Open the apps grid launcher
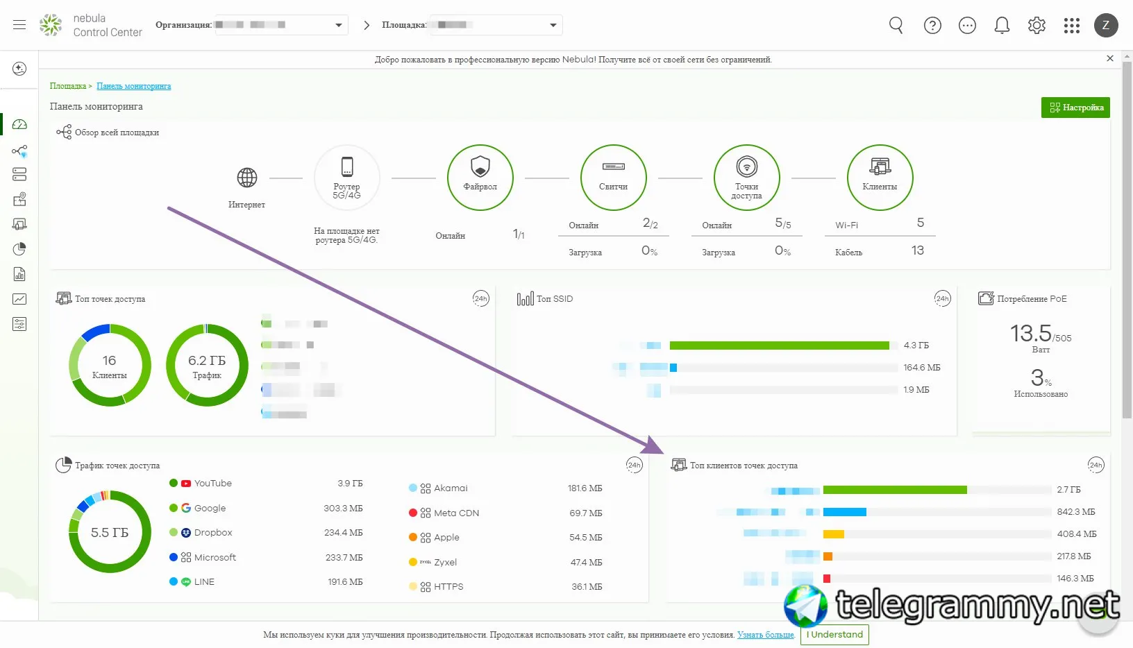Image resolution: width=1133 pixels, height=648 pixels. point(1072,26)
